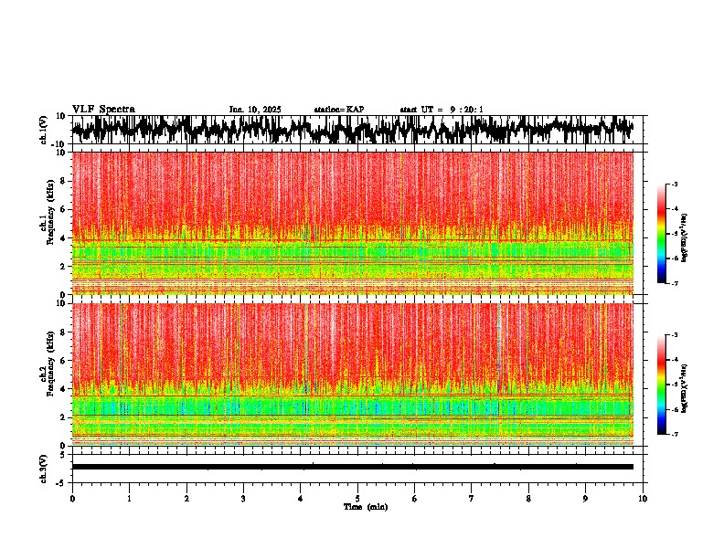This screenshot has height=559, width=724.
Task: Click the "ch.3(V)" axis label
Action: coord(44,469)
